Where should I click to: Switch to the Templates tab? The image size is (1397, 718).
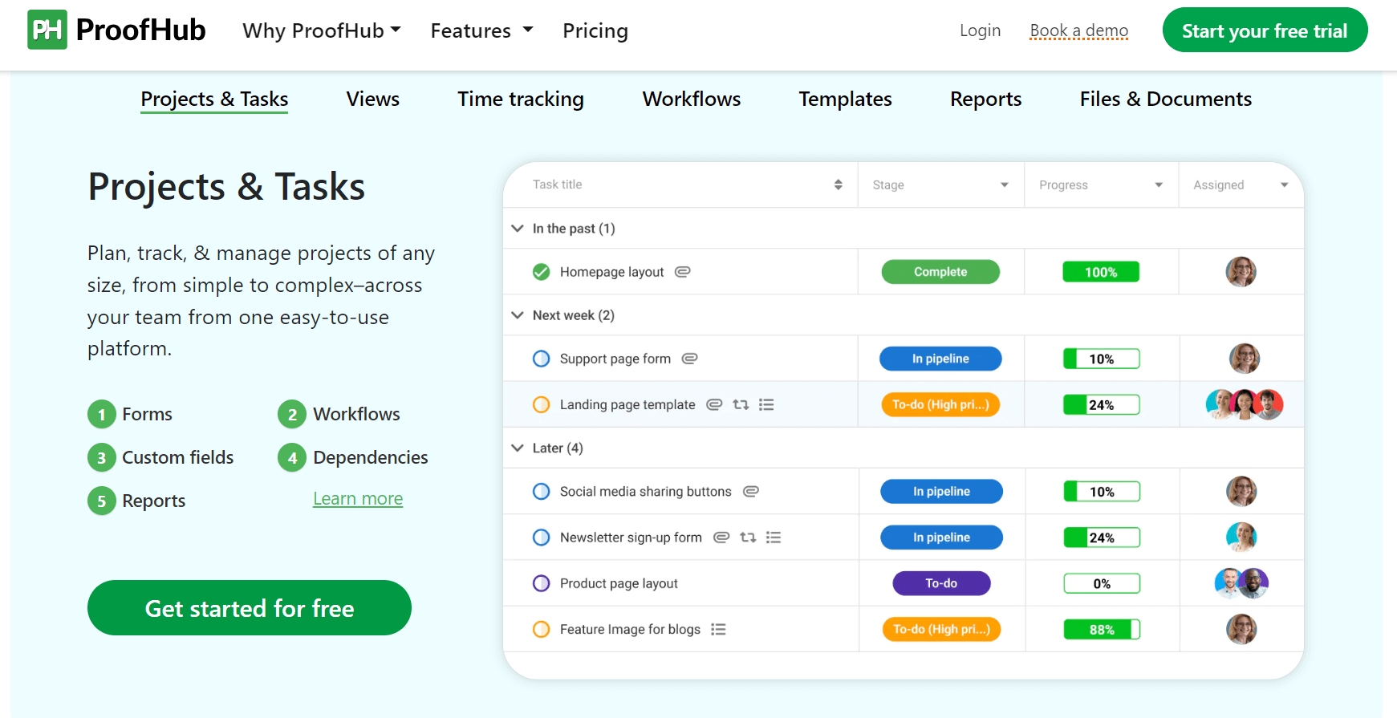tap(846, 99)
